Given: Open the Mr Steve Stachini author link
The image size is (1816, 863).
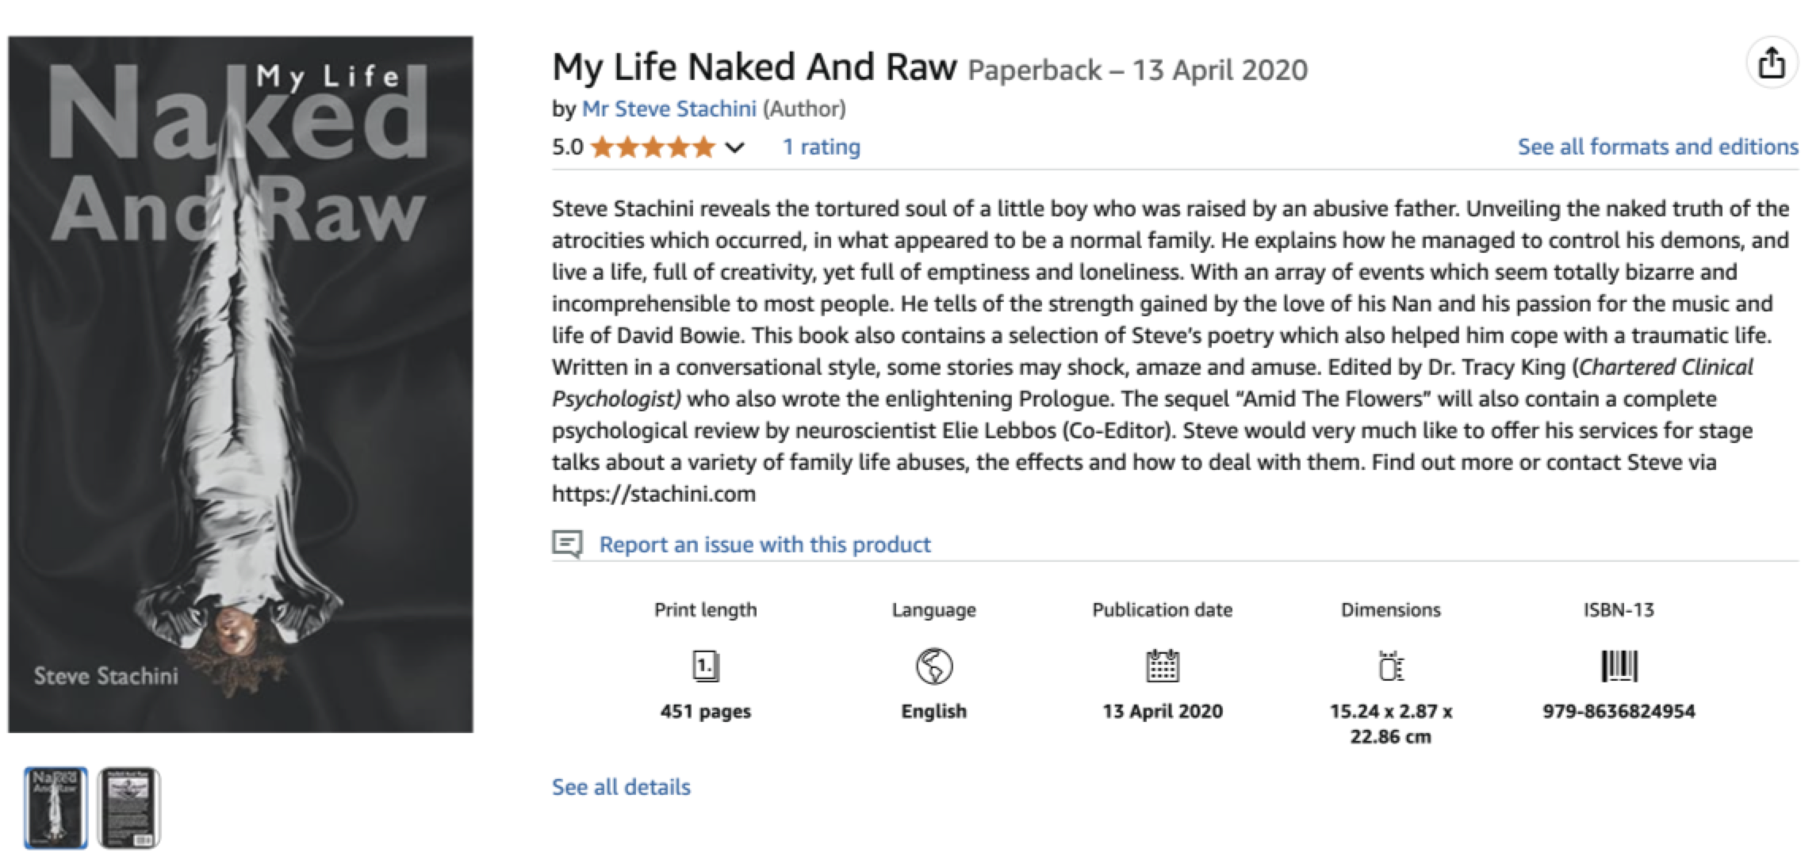Looking at the screenshot, I should tap(669, 109).
